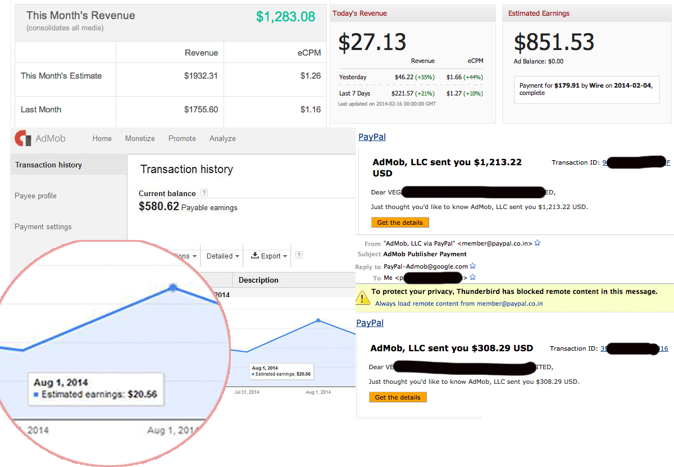Click the yellow warning triangle icon
Image resolution: width=674 pixels, height=467 pixels.
tap(363, 297)
